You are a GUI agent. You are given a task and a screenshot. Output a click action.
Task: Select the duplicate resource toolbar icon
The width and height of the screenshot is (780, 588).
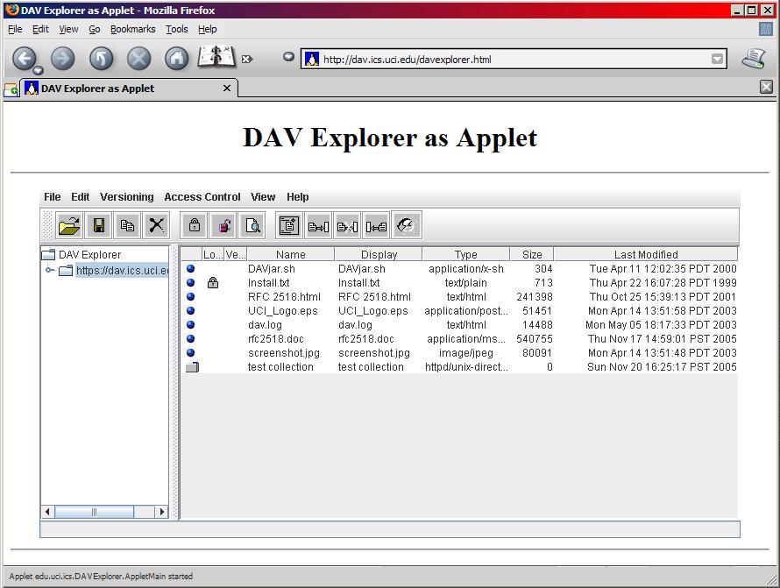pos(128,225)
